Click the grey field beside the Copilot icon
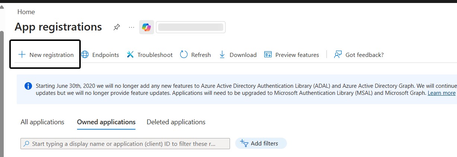 coord(191,27)
